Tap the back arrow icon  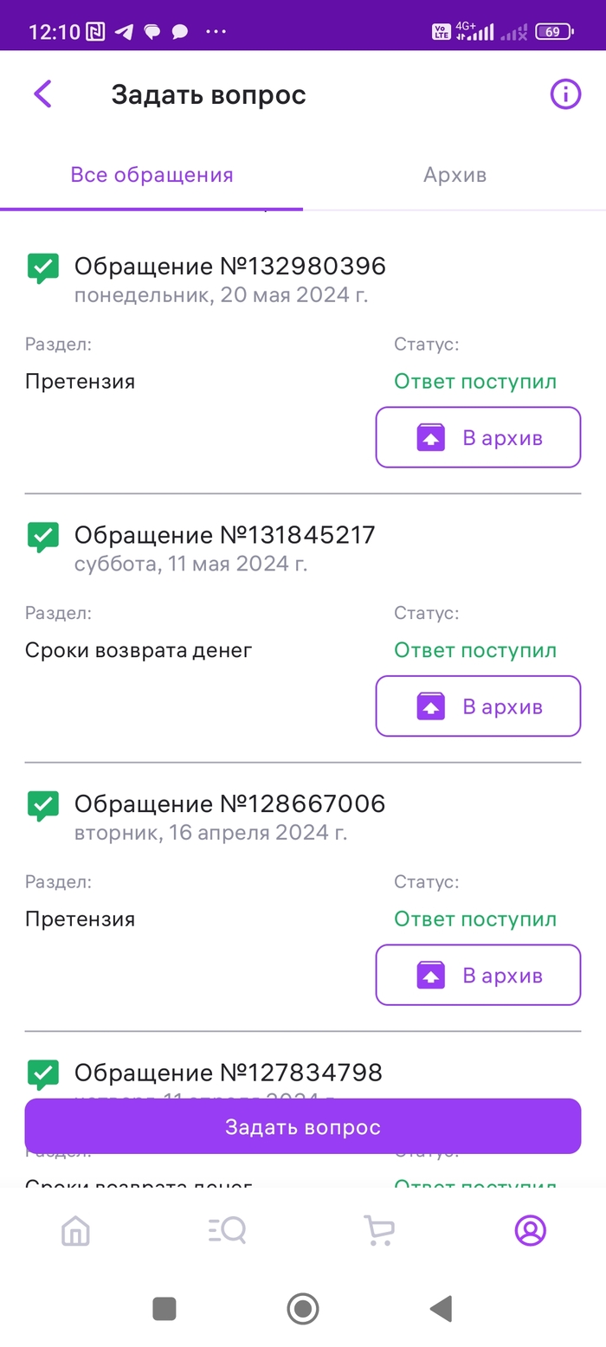click(42, 94)
